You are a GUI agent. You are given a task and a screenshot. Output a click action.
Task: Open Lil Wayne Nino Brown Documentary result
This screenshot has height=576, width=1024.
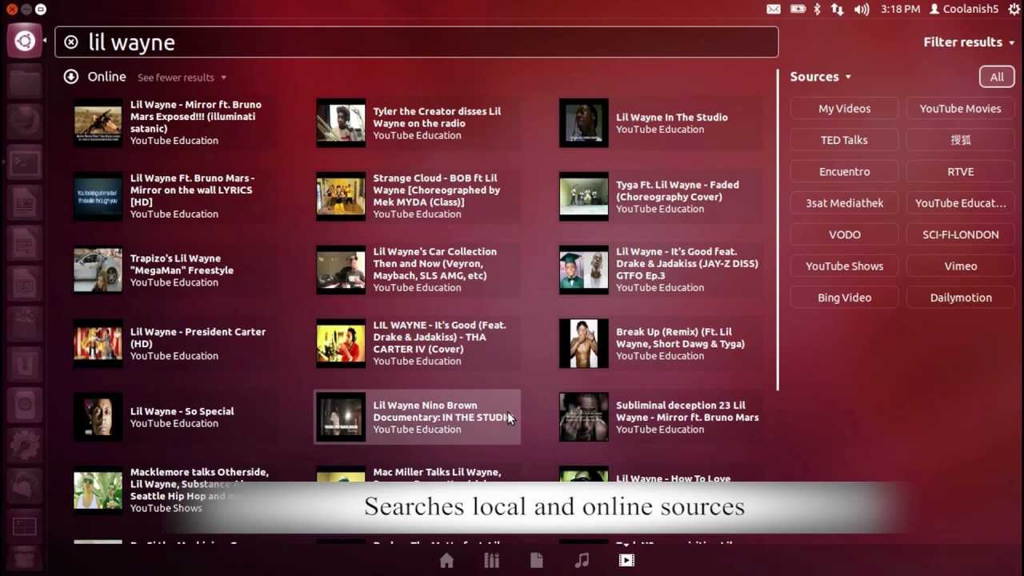click(x=417, y=417)
